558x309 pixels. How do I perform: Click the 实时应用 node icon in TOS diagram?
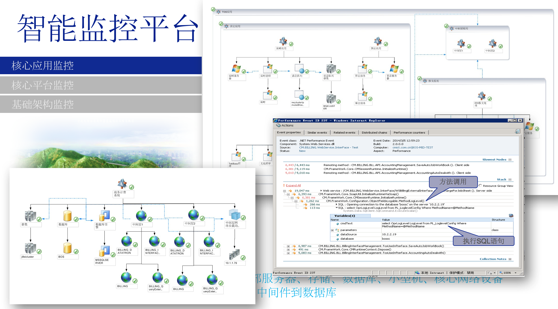[283, 41]
